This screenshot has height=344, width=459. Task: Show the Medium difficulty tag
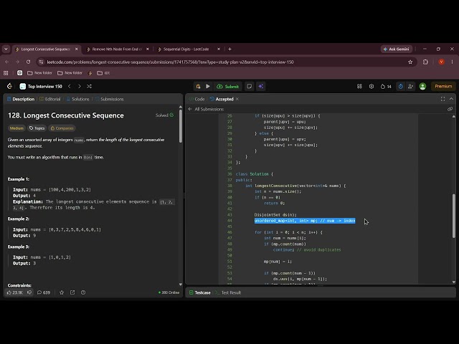16,128
